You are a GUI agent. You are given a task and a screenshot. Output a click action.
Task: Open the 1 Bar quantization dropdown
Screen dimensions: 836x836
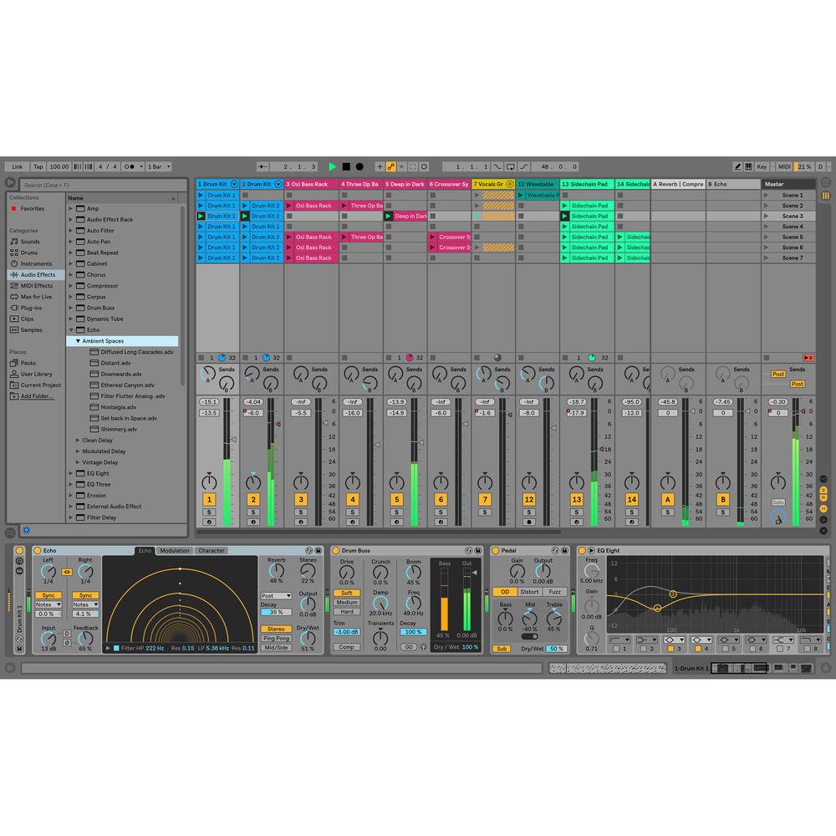pos(155,166)
